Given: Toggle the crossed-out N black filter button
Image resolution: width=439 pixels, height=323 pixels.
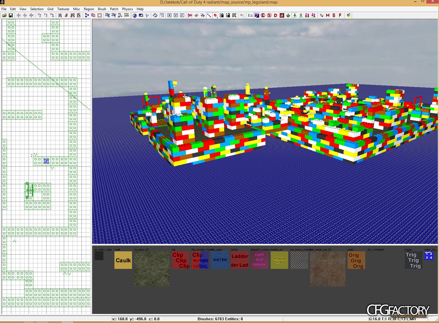Looking at the screenshot, I should [x=282, y=15].
